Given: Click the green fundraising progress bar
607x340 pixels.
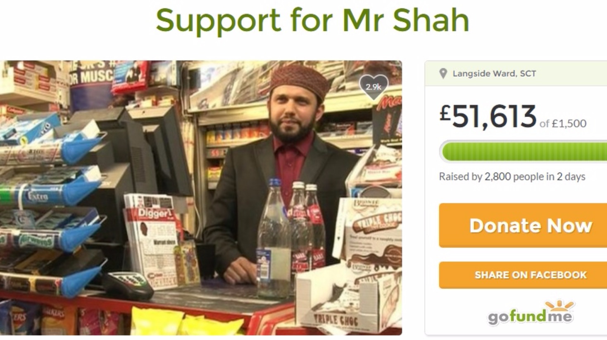Looking at the screenshot, I should point(523,152).
